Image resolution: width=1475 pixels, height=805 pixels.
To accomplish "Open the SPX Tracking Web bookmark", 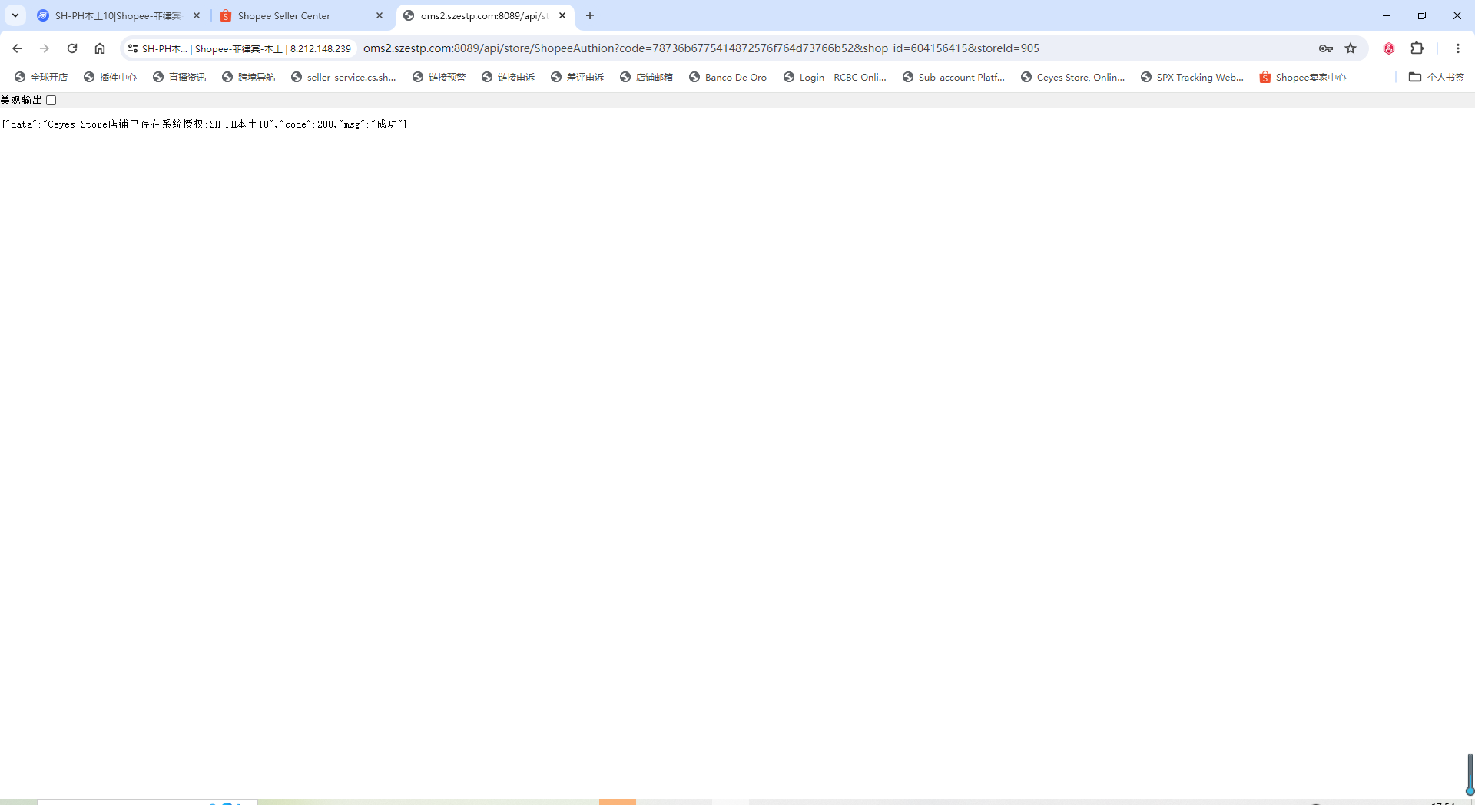I will 1192,78.
